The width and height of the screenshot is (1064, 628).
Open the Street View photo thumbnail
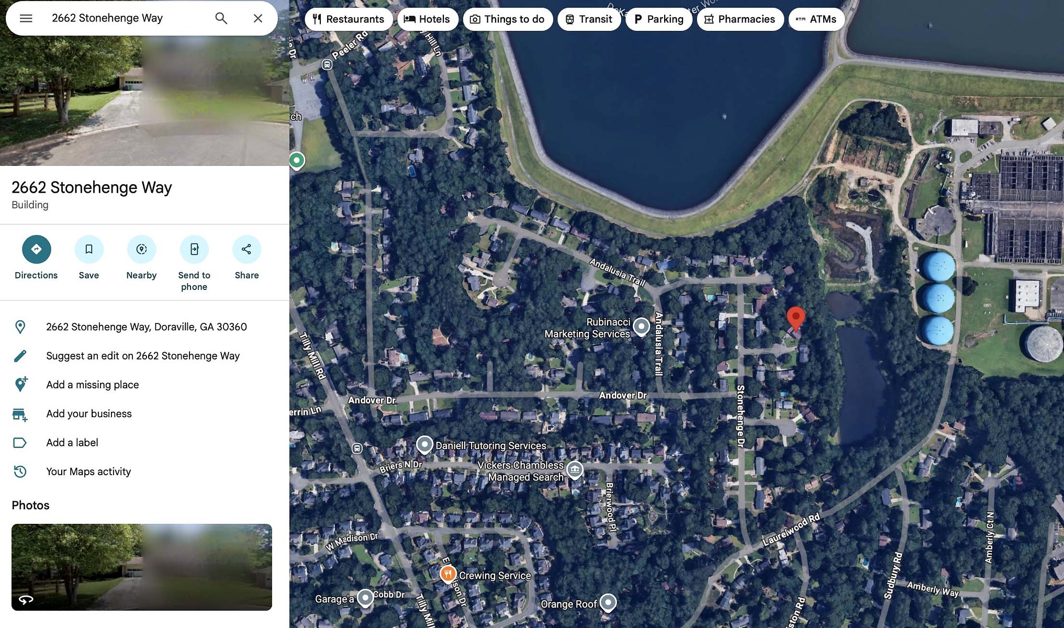click(x=142, y=567)
